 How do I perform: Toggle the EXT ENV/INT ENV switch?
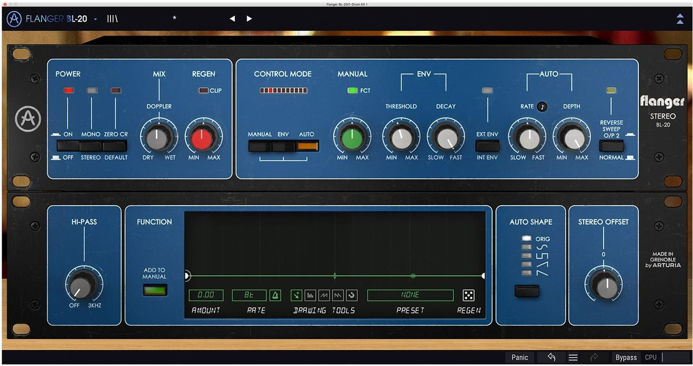click(487, 146)
